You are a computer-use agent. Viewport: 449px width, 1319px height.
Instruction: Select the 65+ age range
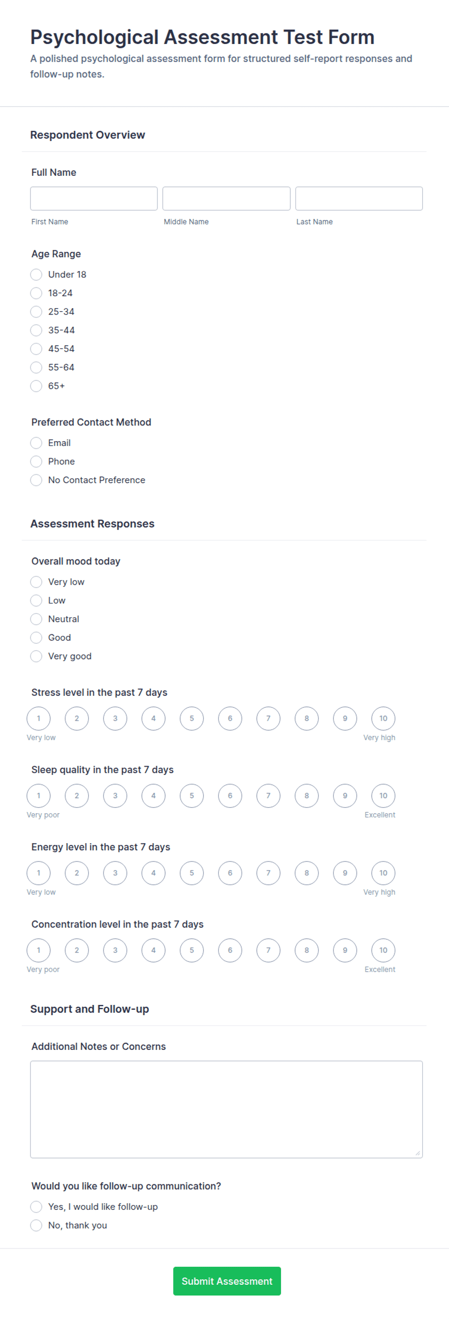tap(36, 386)
